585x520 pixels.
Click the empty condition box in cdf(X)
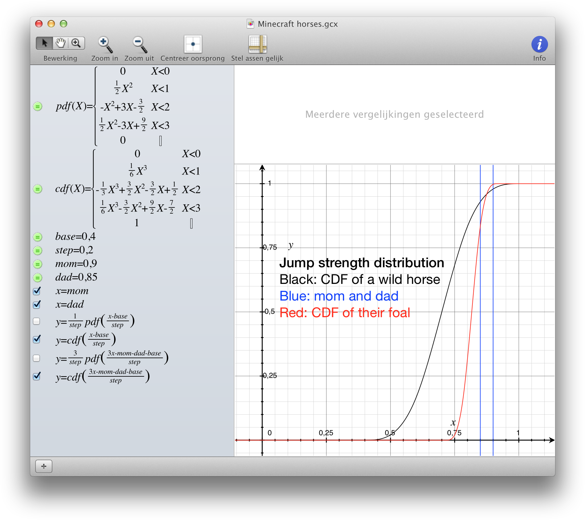191,223
